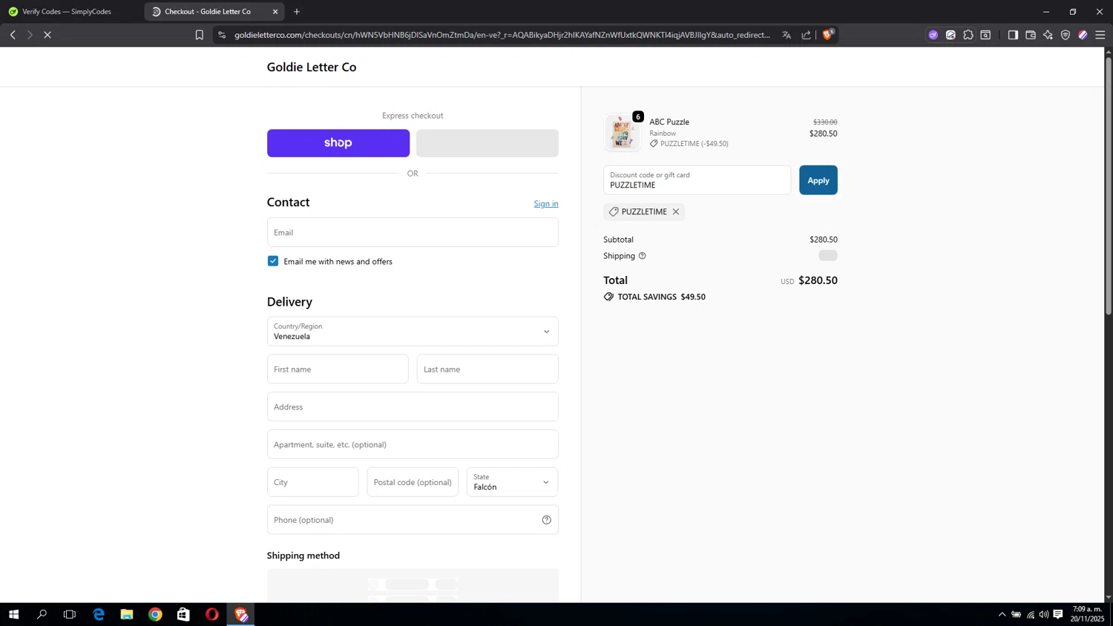Click the Sign in link

[x=546, y=204]
